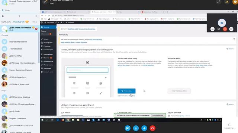Click the blue plus button in call controls
This screenshot has height=133, width=238.
pyautogui.click(x=144, y=128)
